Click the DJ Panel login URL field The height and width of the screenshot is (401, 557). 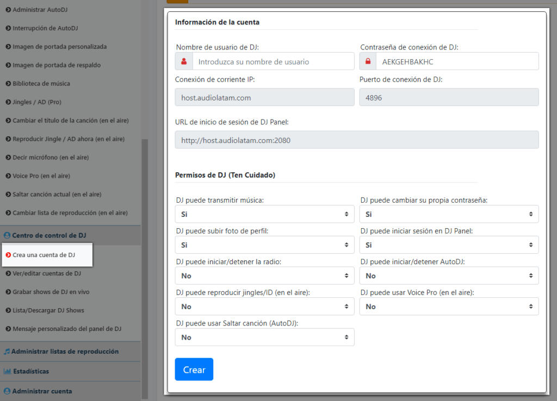(357, 140)
